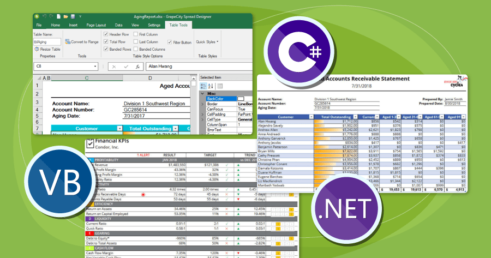Click the Resize Table icon
491x258 pixels.
(x=37, y=49)
